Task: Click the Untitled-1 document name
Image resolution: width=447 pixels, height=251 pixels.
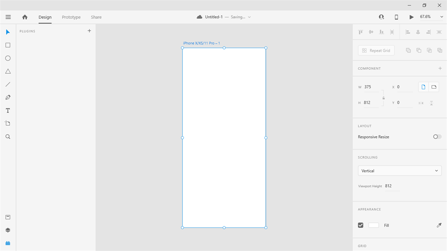Action: (x=214, y=17)
